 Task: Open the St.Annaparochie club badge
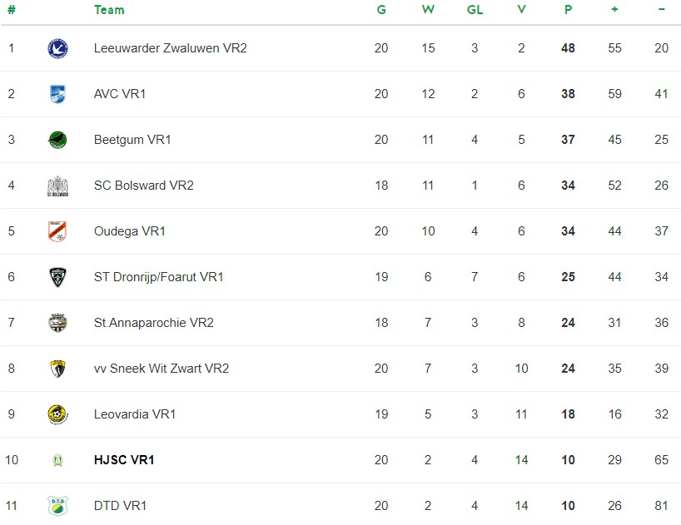(57, 323)
